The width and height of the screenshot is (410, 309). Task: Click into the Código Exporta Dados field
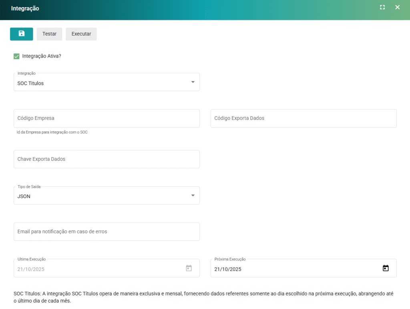click(x=303, y=118)
